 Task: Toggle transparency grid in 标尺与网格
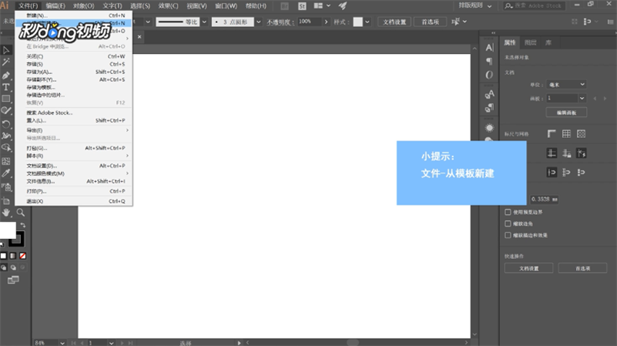(x=582, y=134)
